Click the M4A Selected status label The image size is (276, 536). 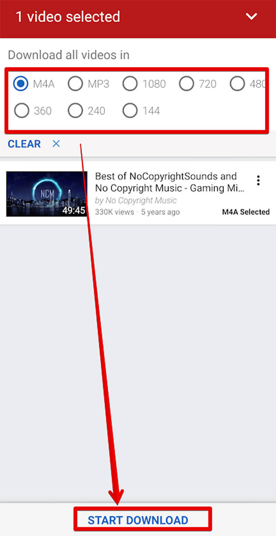click(246, 212)
